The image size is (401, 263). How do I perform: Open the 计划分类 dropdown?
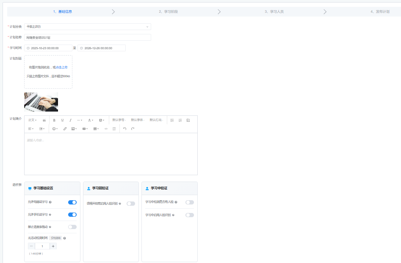click(x=87, y=27)
